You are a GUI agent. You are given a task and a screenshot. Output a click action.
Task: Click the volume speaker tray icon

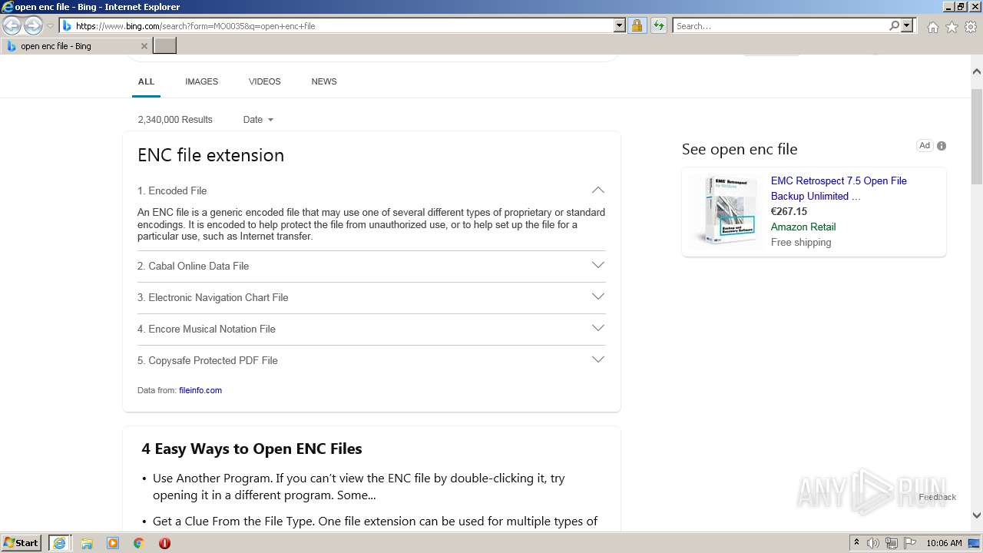pos(873,543)
